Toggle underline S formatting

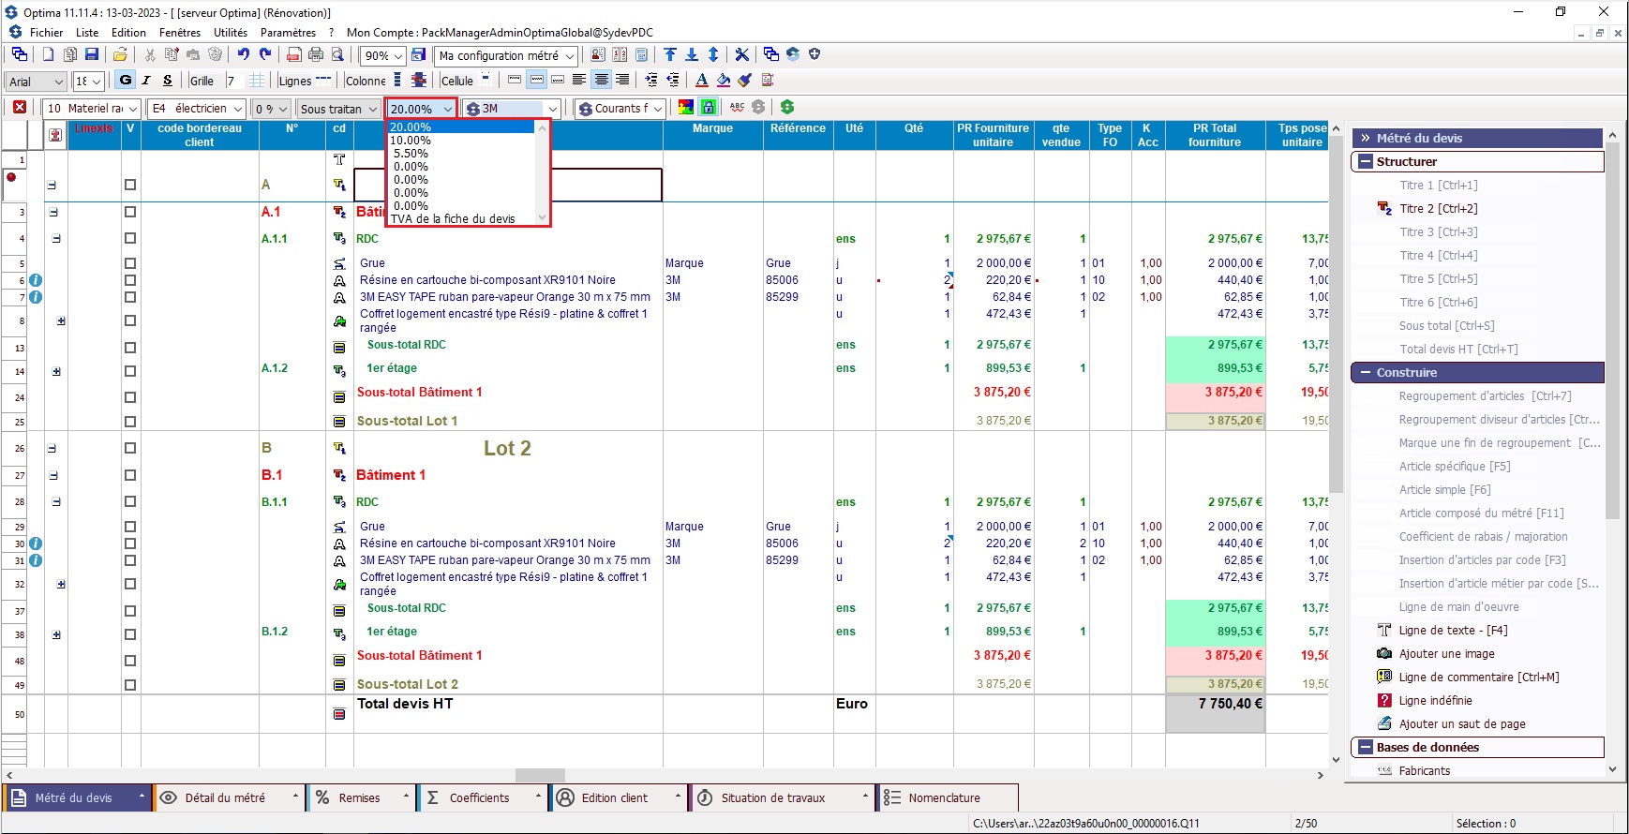pyautogui.click(x=168, y=81)
